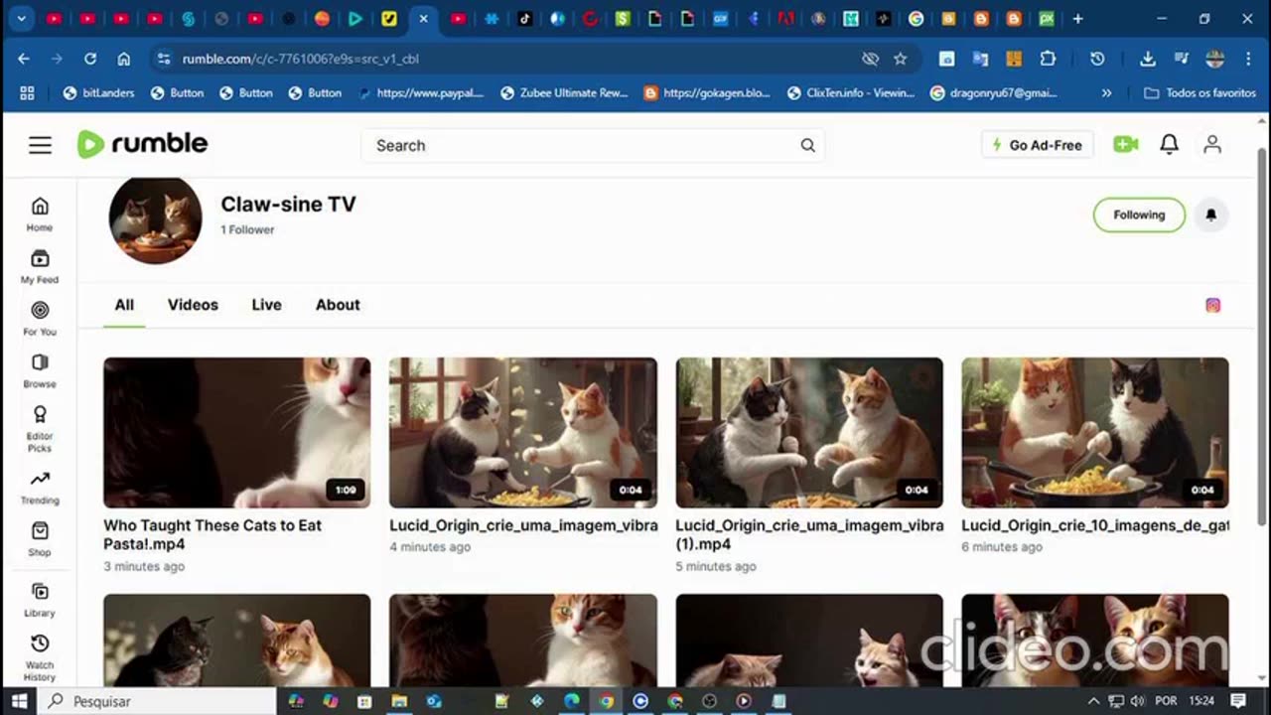Open Browse in sidebar
The width and height of the screenshot is (1271, 715).
(40, 370)
